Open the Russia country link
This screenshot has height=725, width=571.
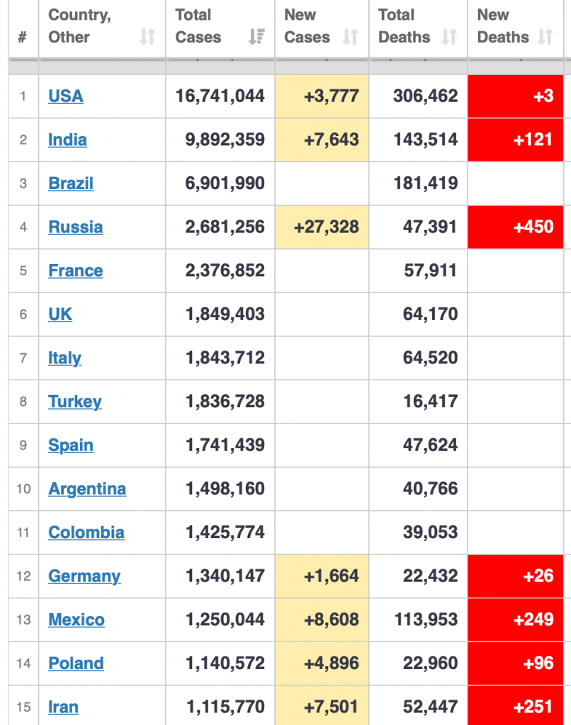pos(75,227)
